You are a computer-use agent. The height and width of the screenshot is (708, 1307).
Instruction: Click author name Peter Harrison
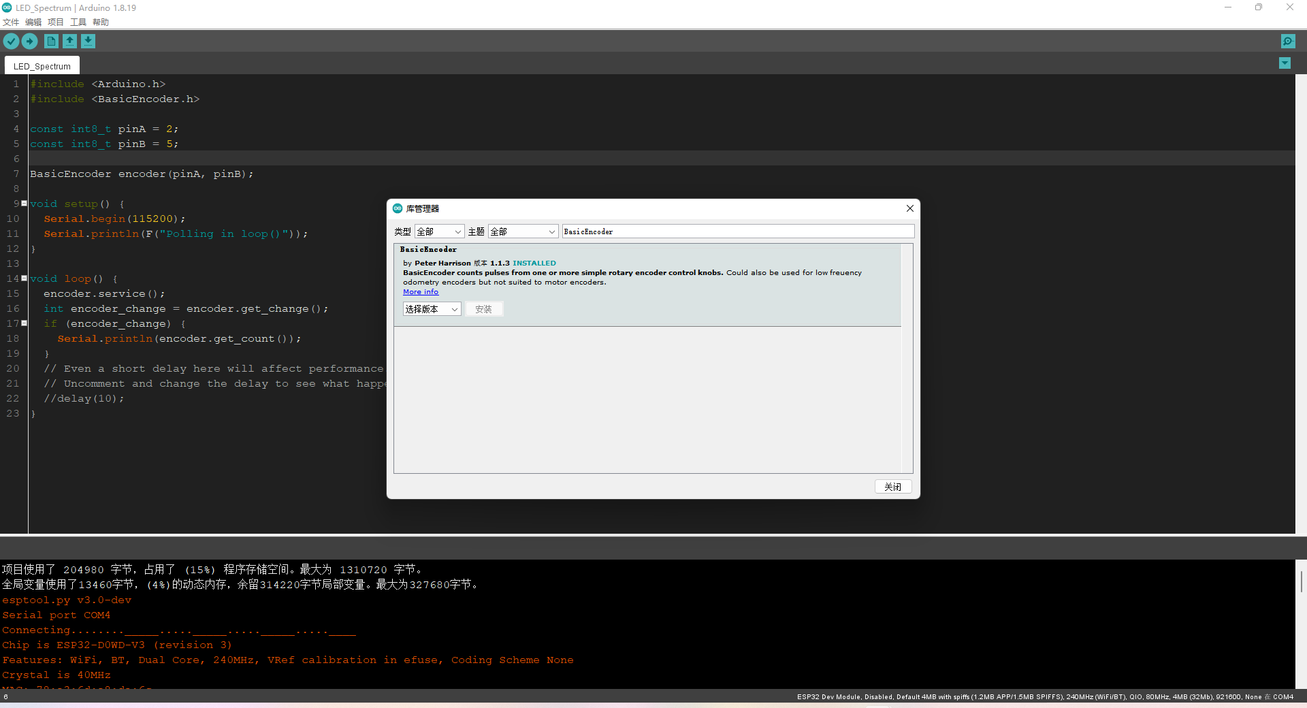(442, 263)
